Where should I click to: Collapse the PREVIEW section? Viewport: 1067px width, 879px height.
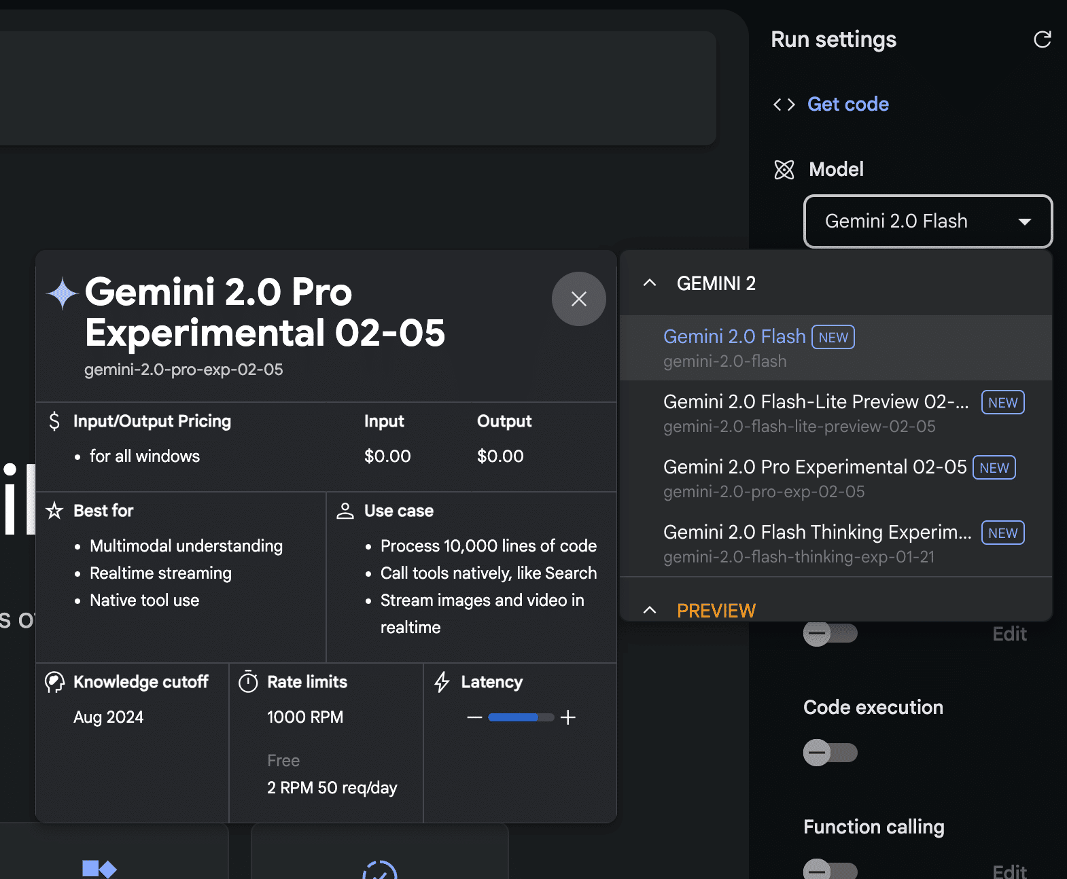tap(650, 610)
